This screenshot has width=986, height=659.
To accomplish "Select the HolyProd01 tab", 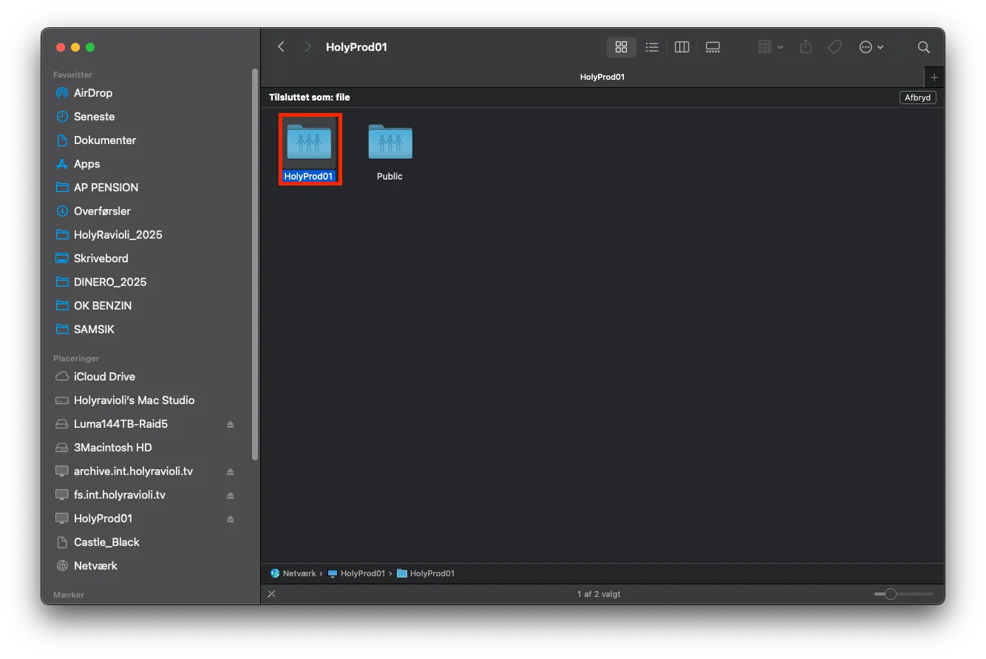I will click(602, 77).
